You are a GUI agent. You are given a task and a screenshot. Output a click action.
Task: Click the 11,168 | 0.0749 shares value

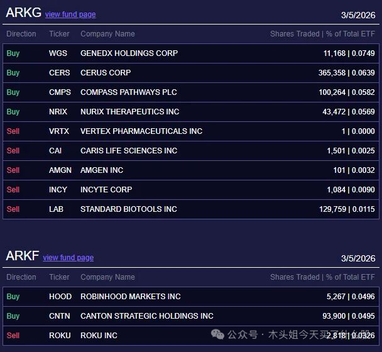(x=349, y=53)
